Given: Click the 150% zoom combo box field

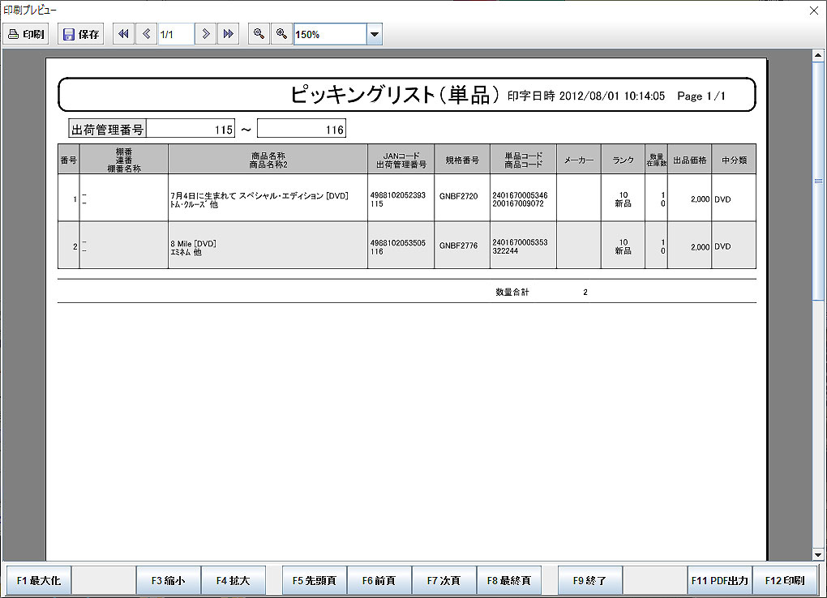Looking at the screenshot, I should [330, 35].
